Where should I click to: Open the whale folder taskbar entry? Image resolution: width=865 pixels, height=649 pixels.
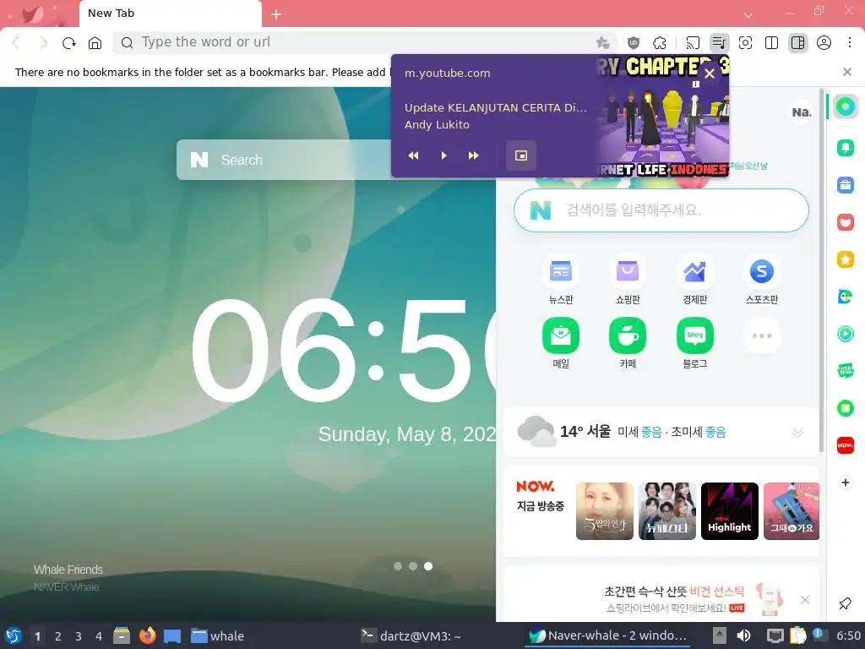(x=217, y=635)
